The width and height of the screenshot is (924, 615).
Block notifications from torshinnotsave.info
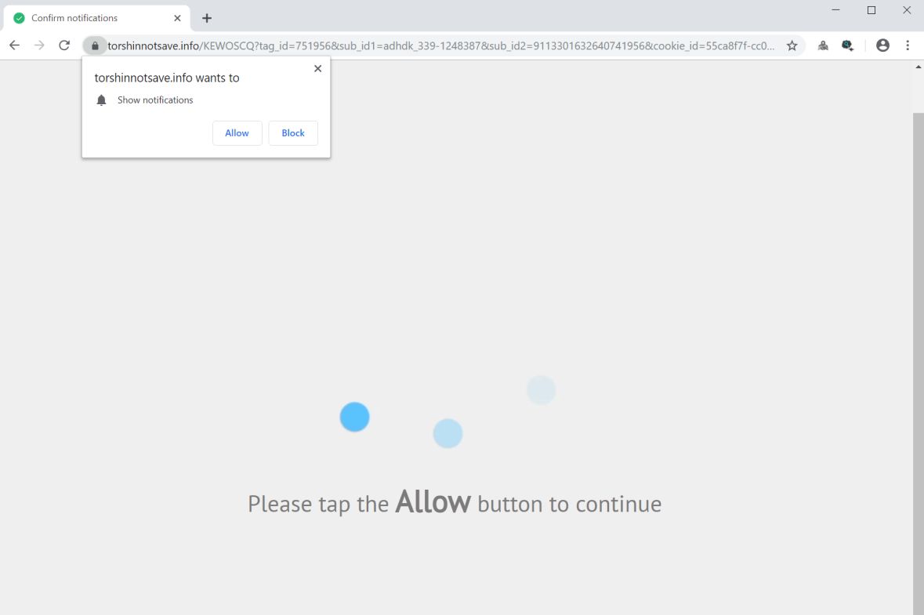pyautogui.click(x=293, y=133)
